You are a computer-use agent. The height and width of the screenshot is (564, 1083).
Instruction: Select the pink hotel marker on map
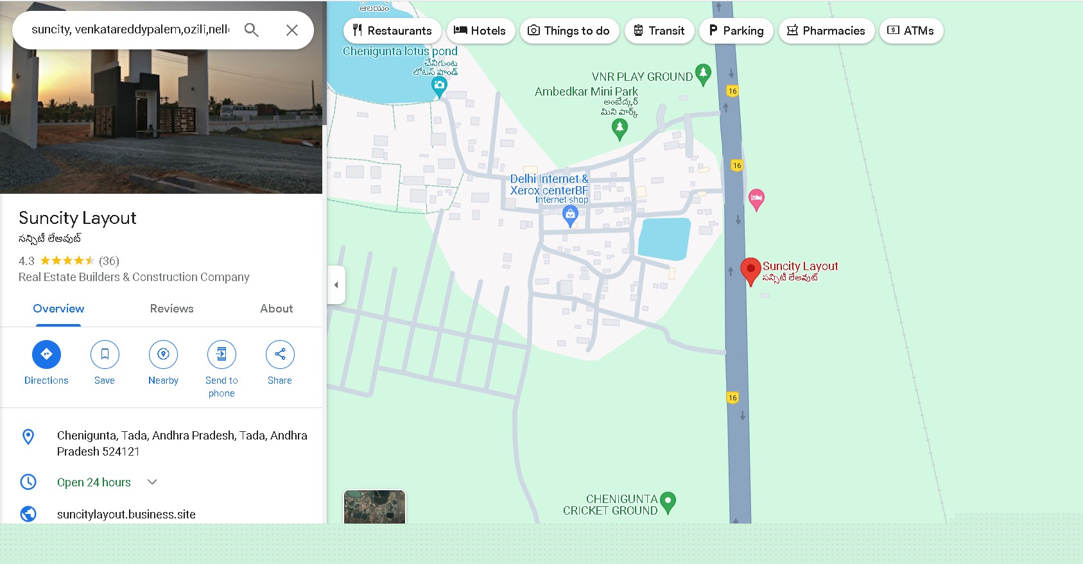tap(756, 198)
